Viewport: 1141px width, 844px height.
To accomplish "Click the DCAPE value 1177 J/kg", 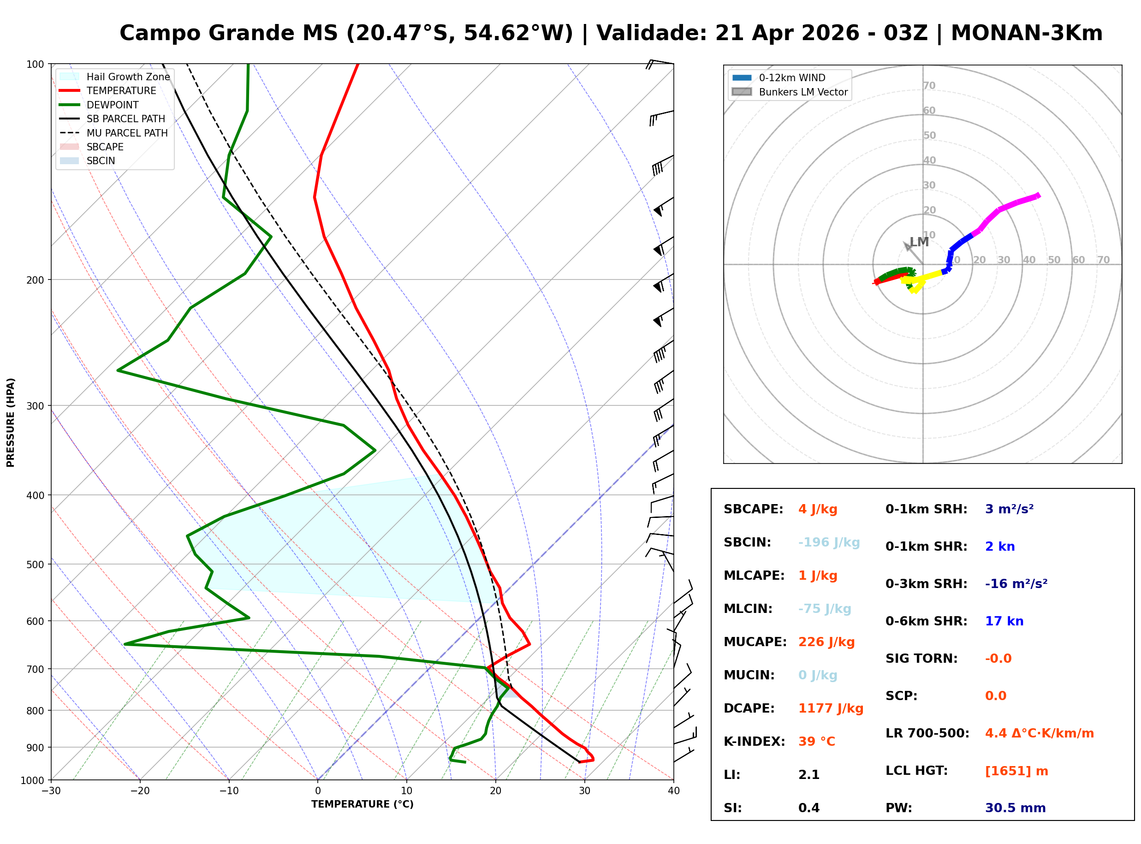I will [831, 708].
